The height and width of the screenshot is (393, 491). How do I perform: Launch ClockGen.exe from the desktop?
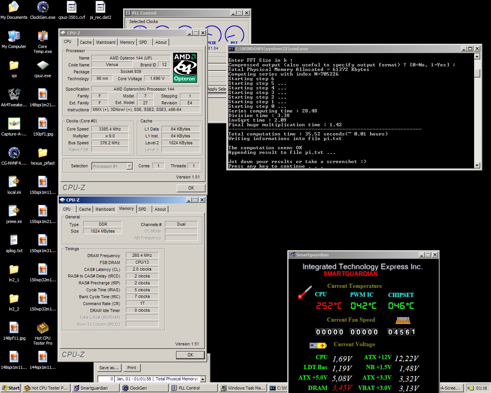[x=43, y=10]
